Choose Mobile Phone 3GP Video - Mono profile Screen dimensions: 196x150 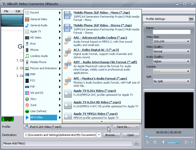(x=102, y=13)
